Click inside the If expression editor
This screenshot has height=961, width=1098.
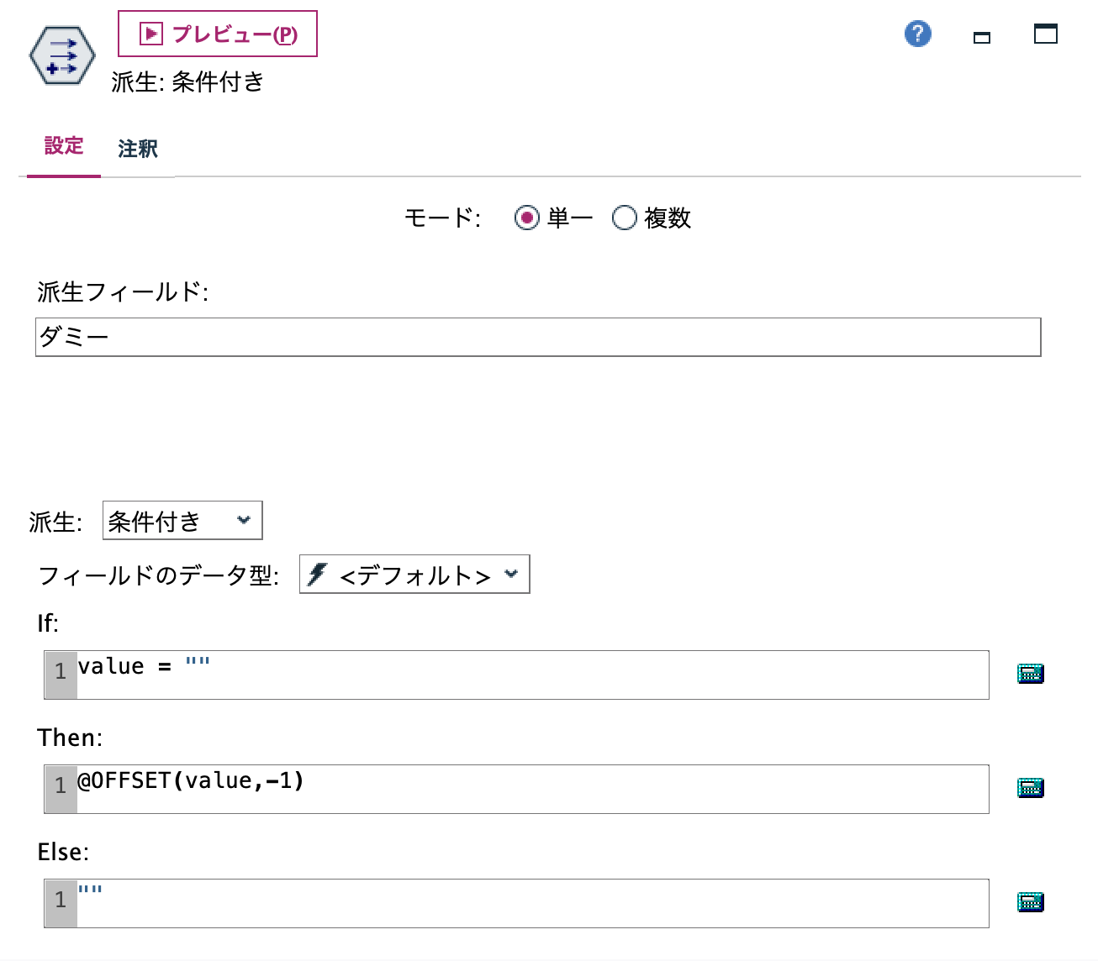coord(504,672)
